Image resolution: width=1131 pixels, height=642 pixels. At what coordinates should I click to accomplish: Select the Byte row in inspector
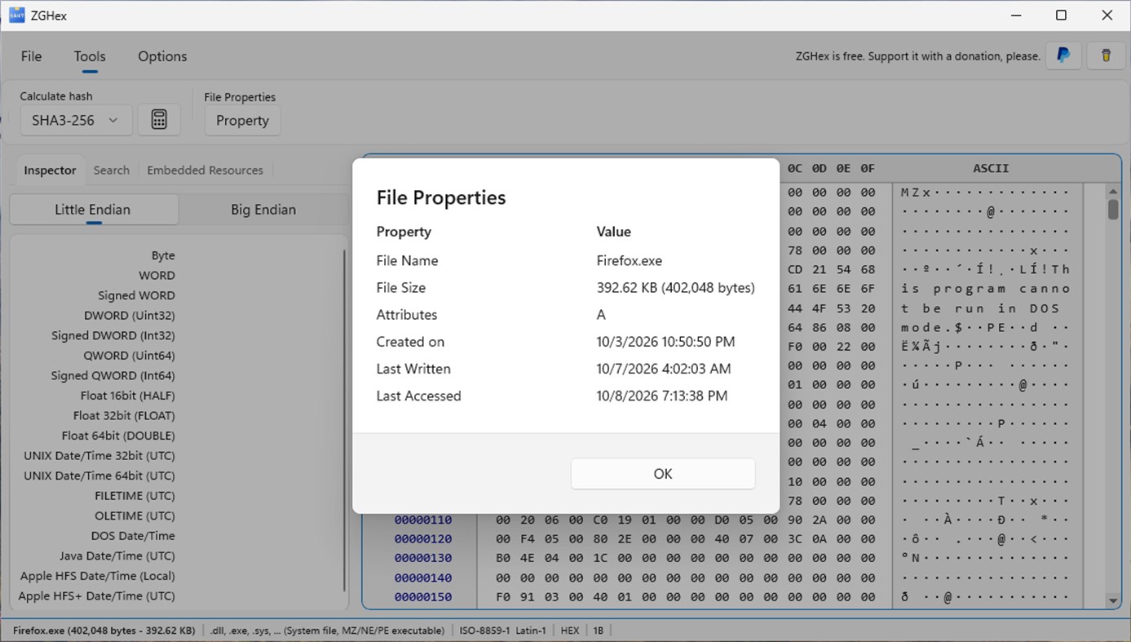[163, 255]
